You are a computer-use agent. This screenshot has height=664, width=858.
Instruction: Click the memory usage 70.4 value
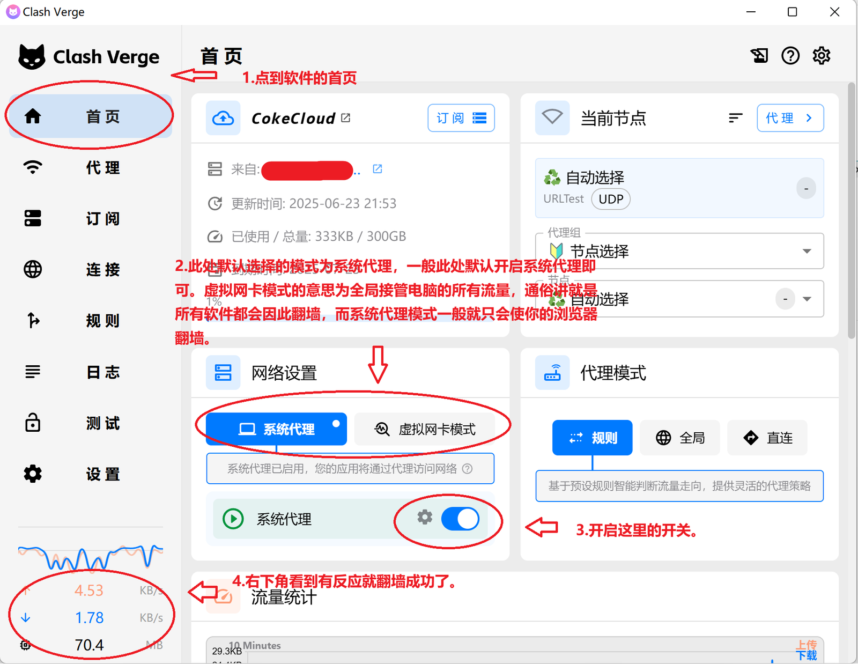pyautogui.click(x=89, y=645)
